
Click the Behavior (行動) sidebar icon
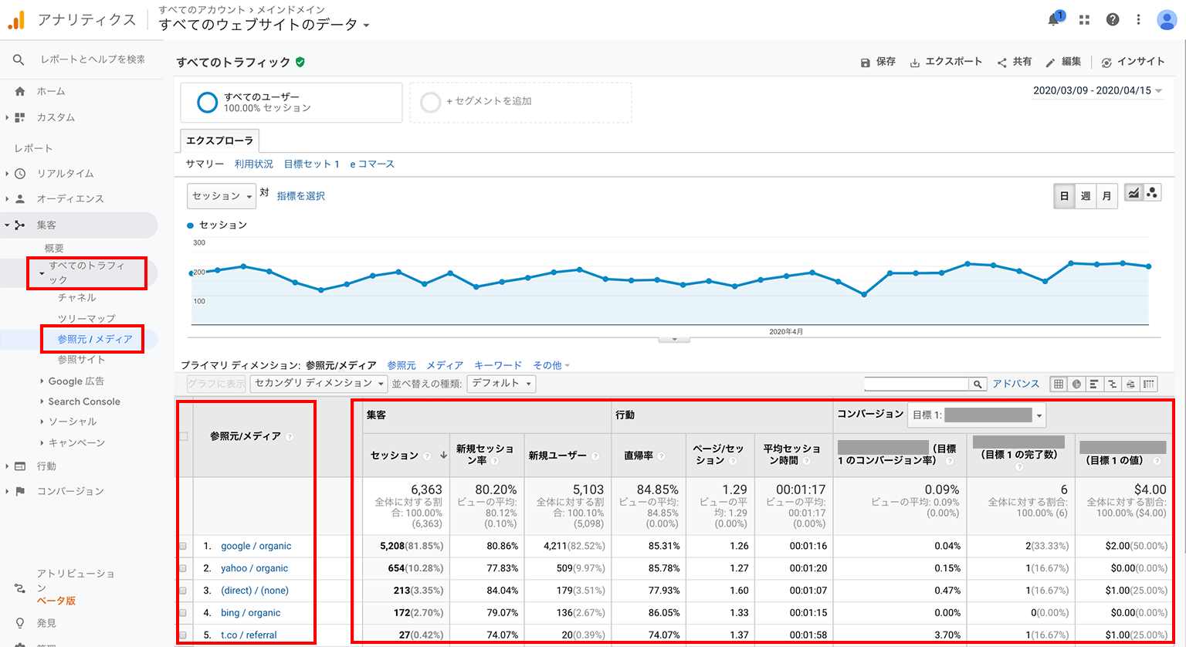coord(20,466)
